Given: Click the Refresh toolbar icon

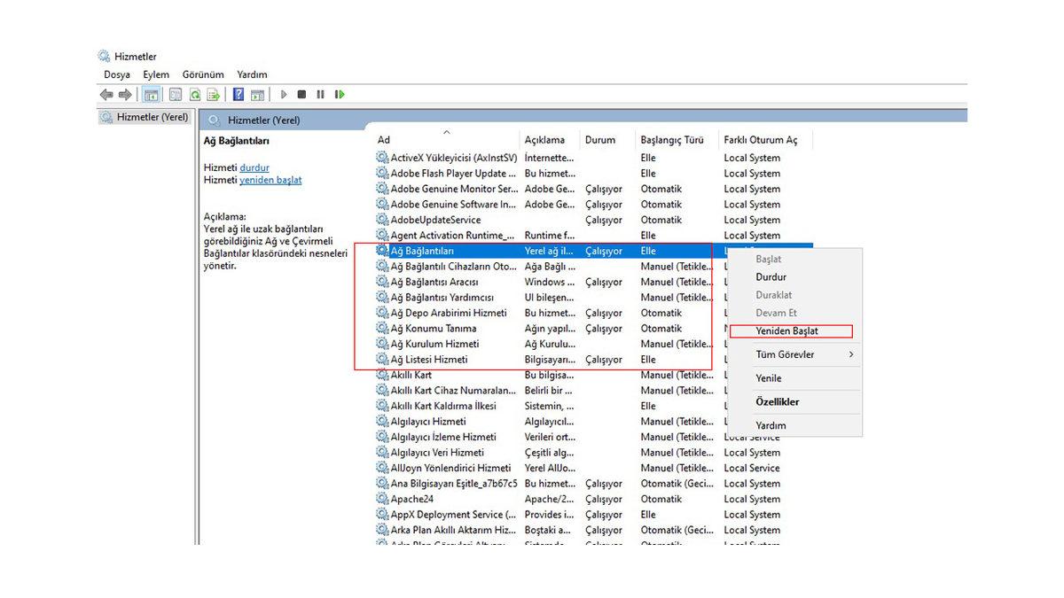Looking at the screenshot, I should click(x=194, y=95).
